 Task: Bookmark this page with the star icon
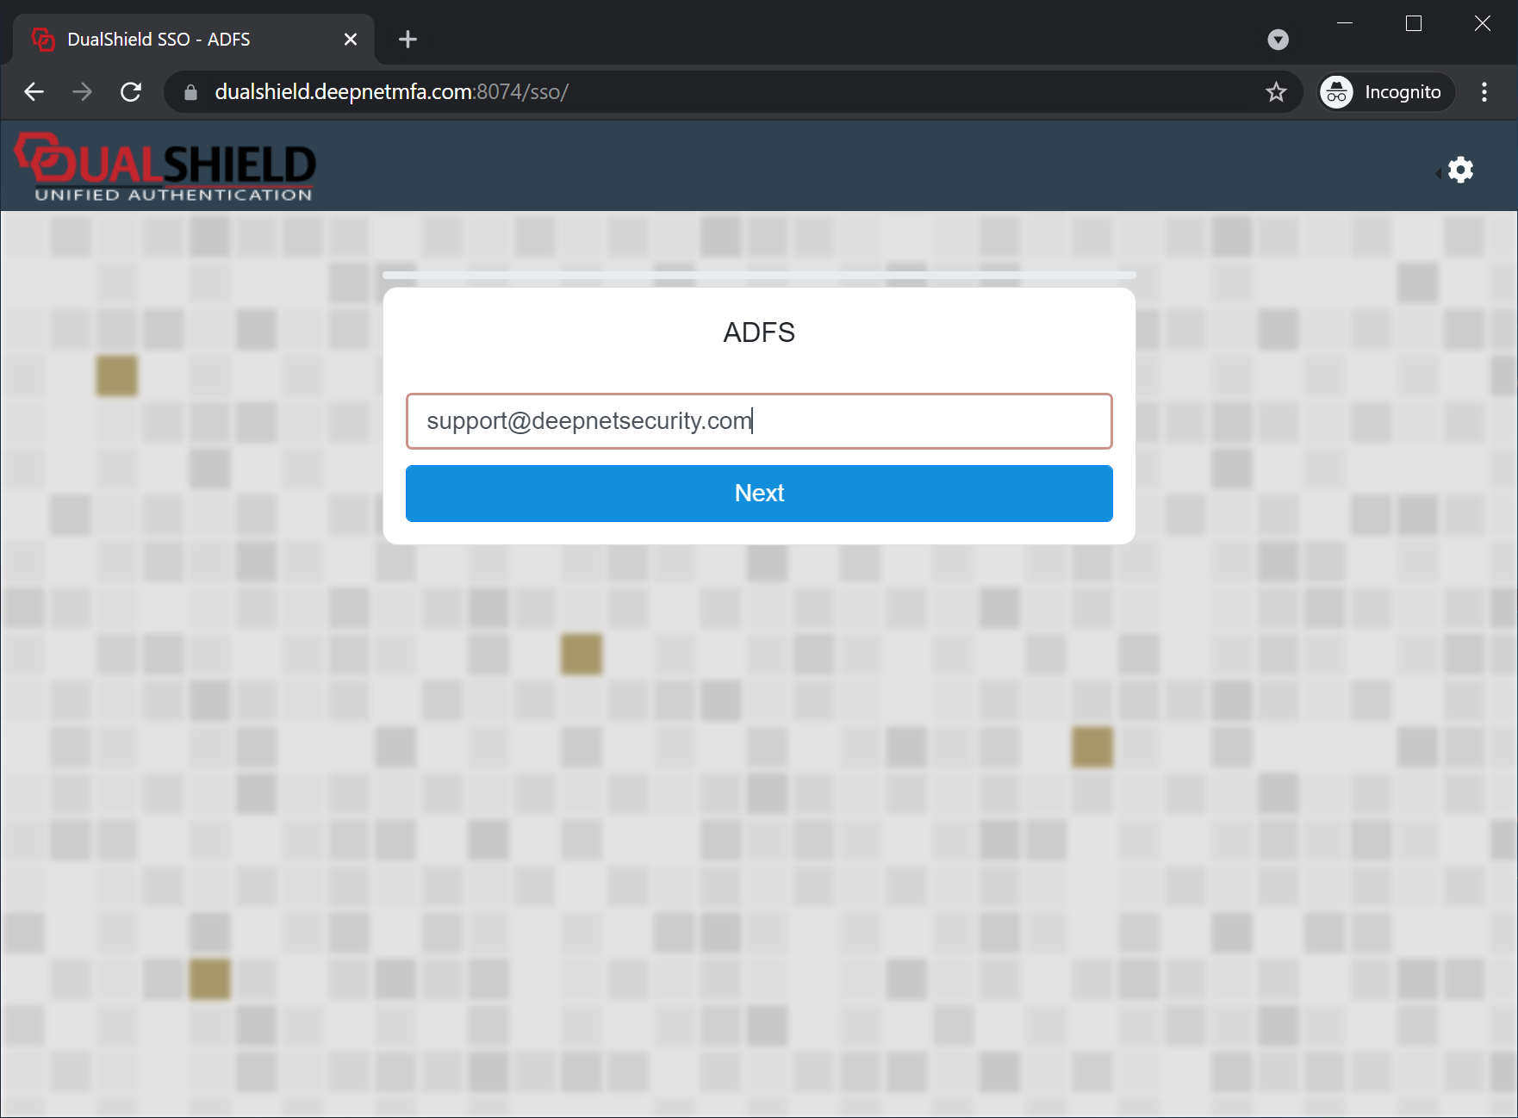[1276, 92]
